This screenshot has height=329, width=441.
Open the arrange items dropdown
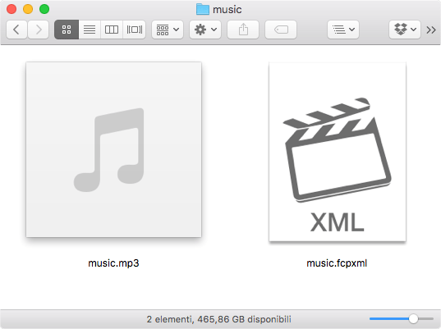pos(168,30)
